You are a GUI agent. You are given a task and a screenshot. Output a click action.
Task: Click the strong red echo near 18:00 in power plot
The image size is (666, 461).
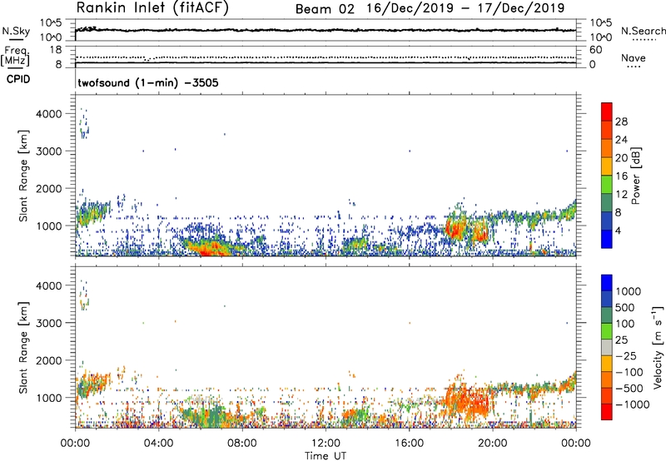(455, 229)
